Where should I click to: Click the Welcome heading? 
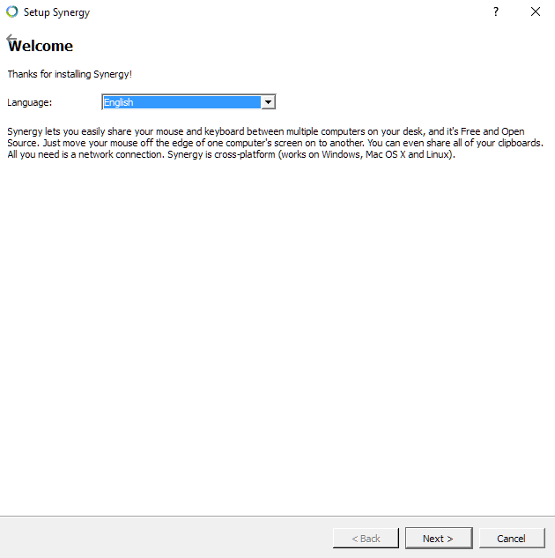(x=41, y=46)
